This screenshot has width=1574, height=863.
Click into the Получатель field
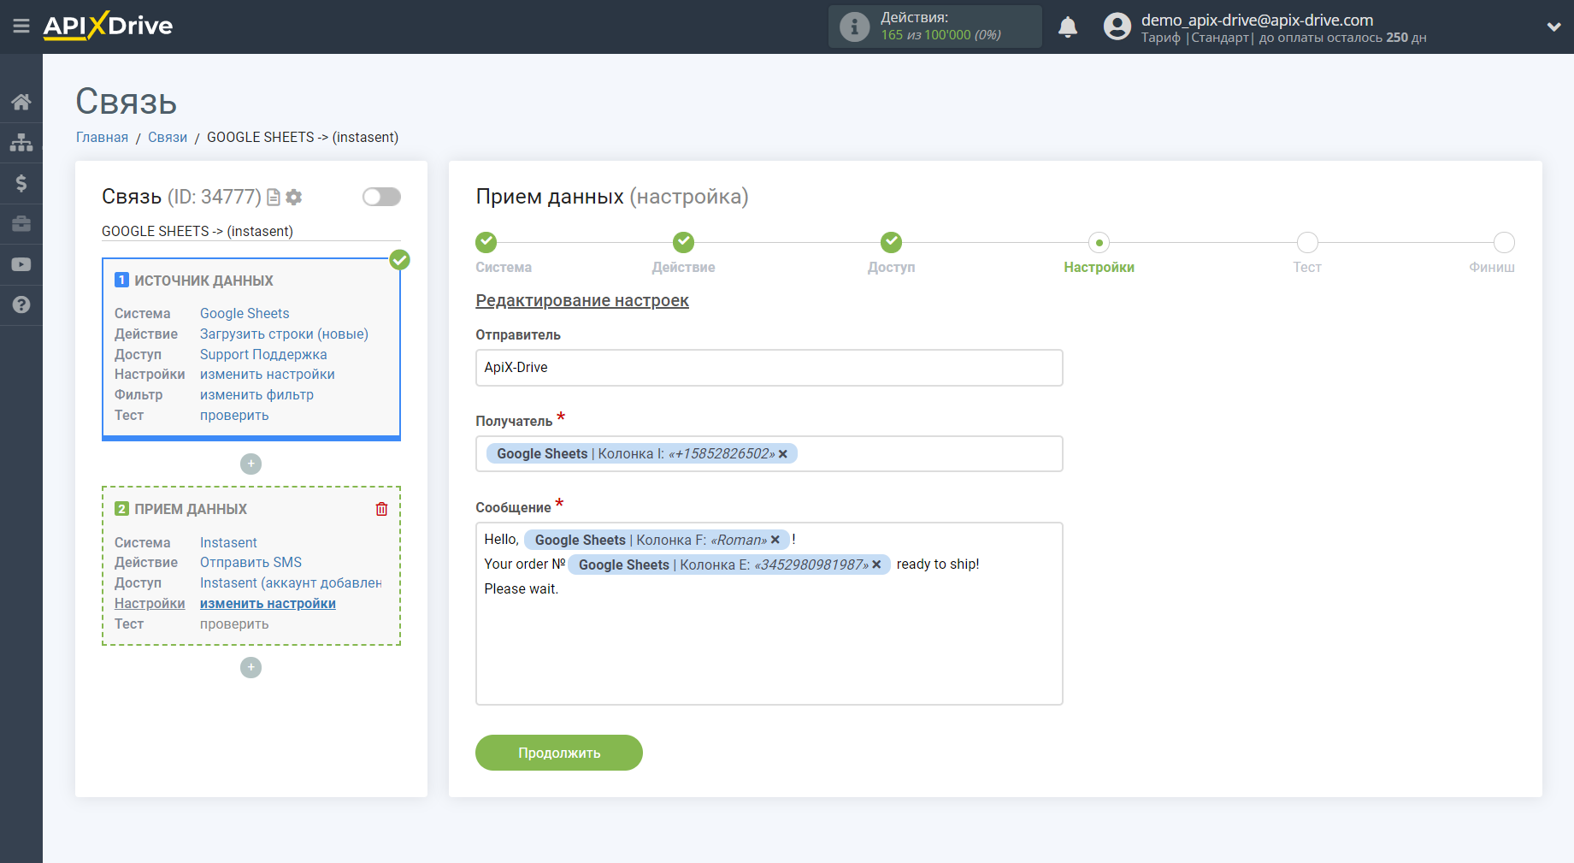pyautogui.click(x=769, y=454)
